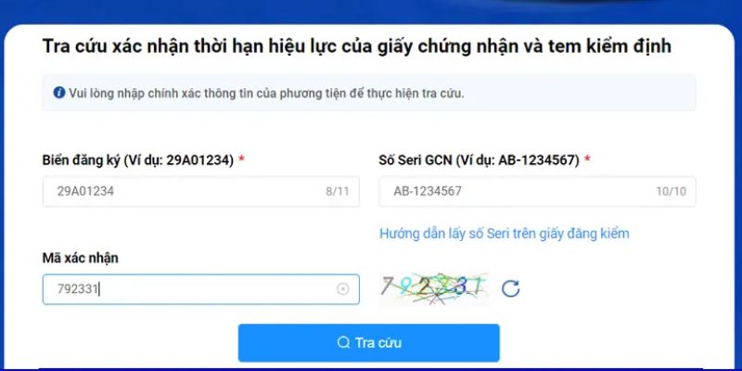742x371 pixels.
Task: Click the Mã xác nhận label
Action: [x=81, y=259]
